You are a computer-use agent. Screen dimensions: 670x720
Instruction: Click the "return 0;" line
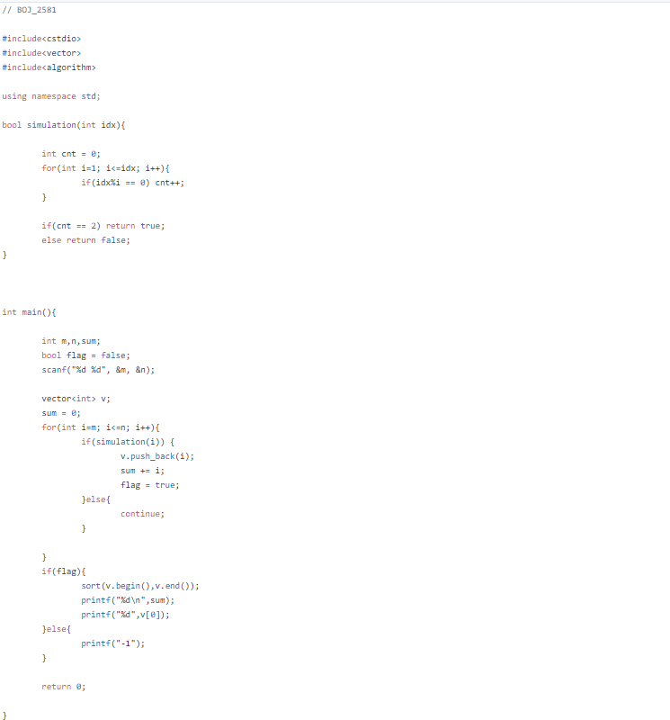63,687
